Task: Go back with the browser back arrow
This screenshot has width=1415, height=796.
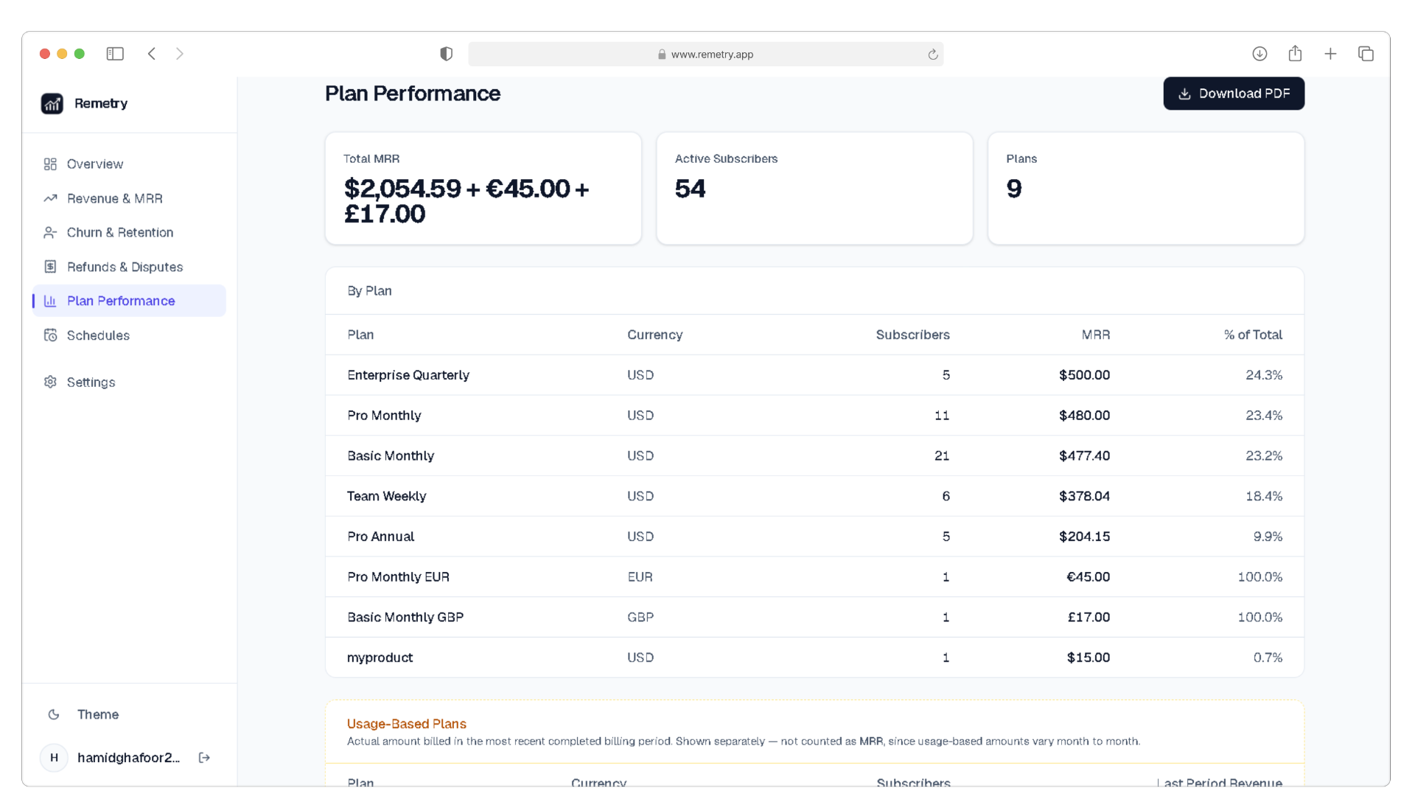Action: [152, 54]
